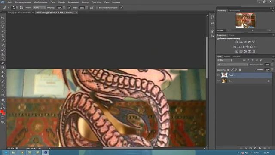Toggle lock transparent pixels
The width and height of the screenshot is (275, 155).
[228, 70]
